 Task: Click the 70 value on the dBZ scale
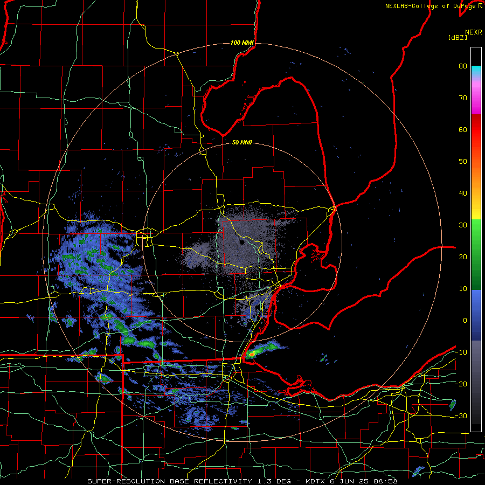click(x=463, y=98)
